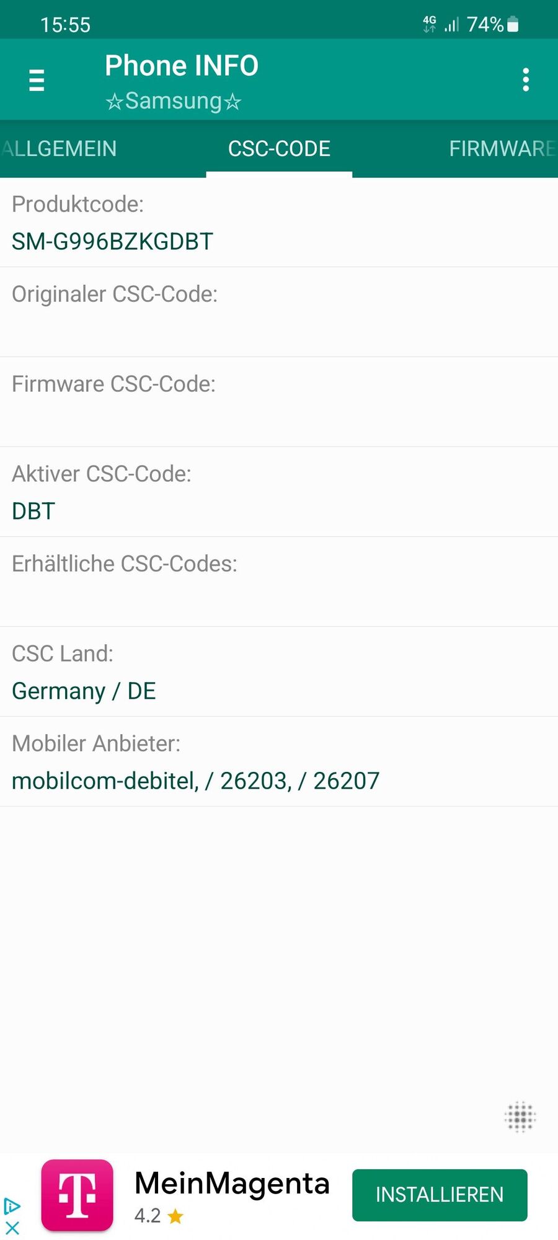Tap the battery icon in status bar
Viewport: 558px width, 1240px height.
(x=513, y=24)
